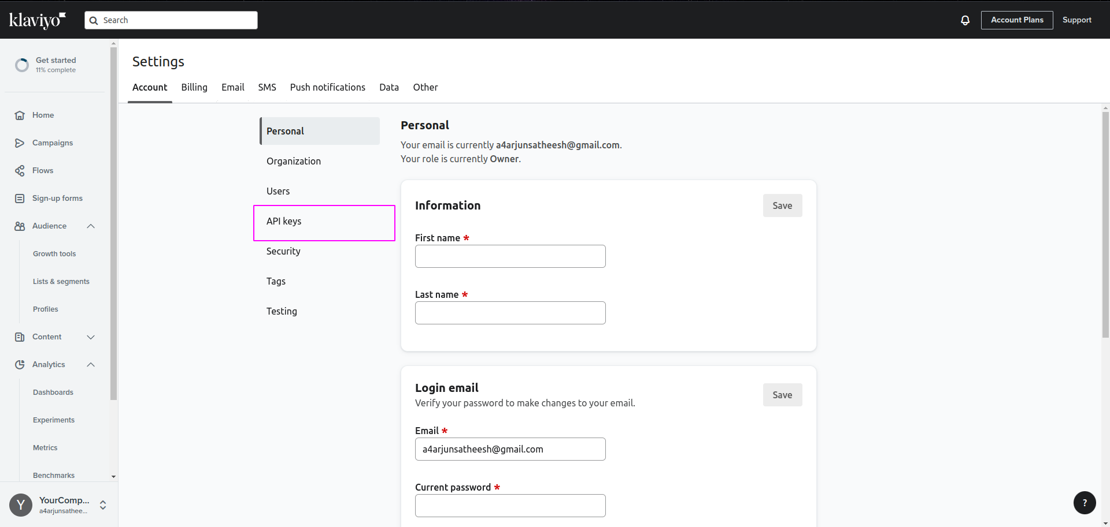Screen dimensions: 1110x527
Task: Open the help question mark button
Action: [1085, 503]
